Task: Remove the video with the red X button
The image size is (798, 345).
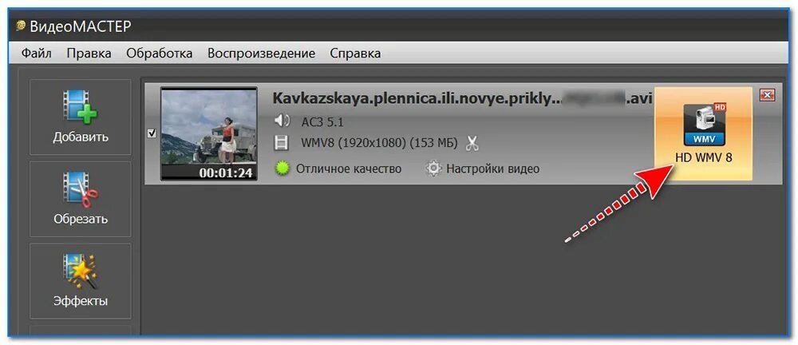Action: click(766, 95)
